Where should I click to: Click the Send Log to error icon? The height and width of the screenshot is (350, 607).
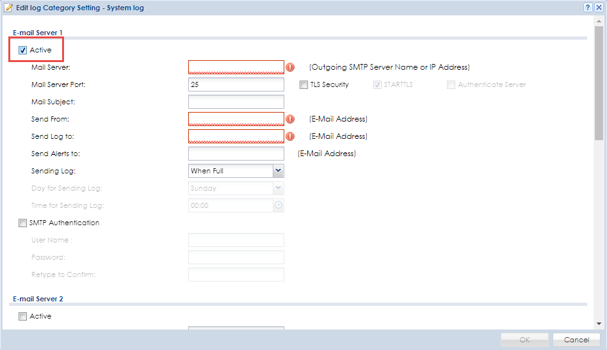click(x=290, y=136)
